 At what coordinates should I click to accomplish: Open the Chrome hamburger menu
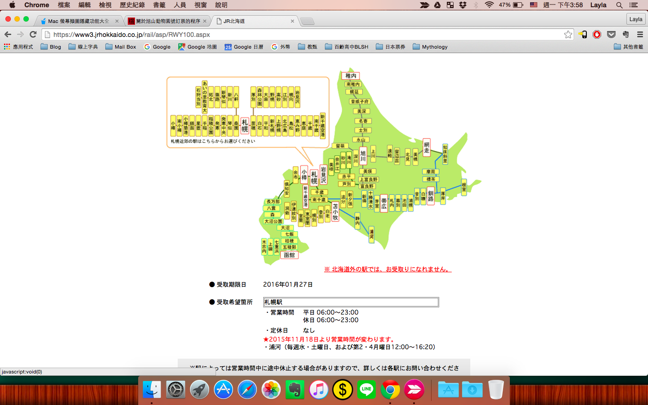point(640,35)
